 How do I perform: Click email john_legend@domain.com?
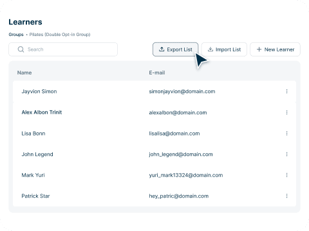pyautogui.click(x=181, y=155)
